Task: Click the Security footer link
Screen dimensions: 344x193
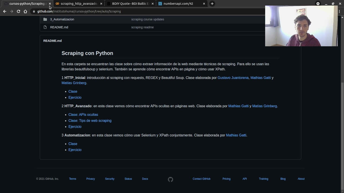Action: click(110, 179)
